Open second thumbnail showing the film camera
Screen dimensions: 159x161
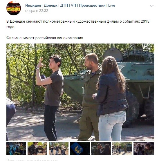[37, 149]
